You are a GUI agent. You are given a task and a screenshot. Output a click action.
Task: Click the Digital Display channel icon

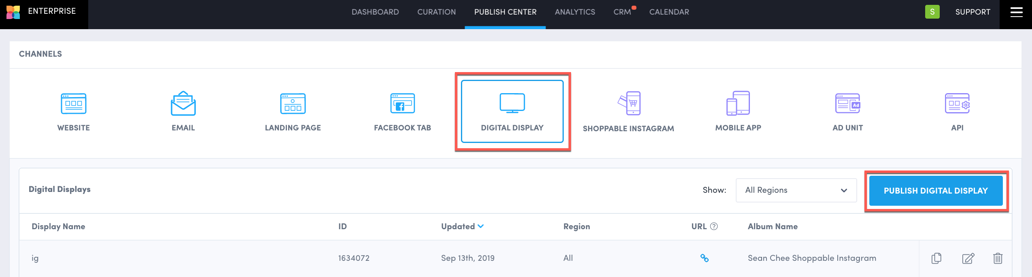coord(512,103)
